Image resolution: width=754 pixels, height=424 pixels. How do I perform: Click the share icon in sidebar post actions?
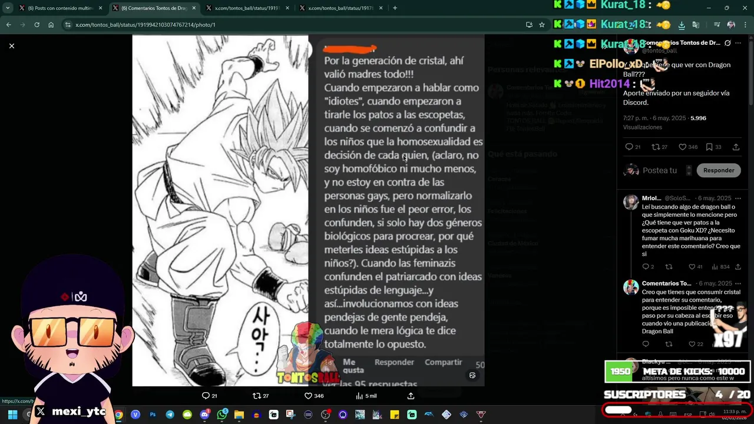click(x=736, y=147)
